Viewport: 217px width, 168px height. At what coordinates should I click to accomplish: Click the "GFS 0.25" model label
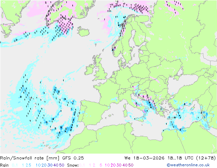point(73,158)
